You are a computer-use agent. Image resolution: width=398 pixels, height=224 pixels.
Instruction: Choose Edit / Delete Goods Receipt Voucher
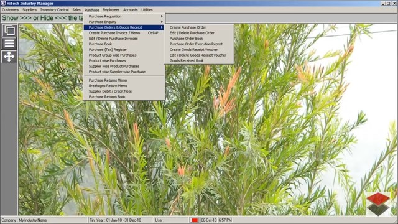point(199,55)
